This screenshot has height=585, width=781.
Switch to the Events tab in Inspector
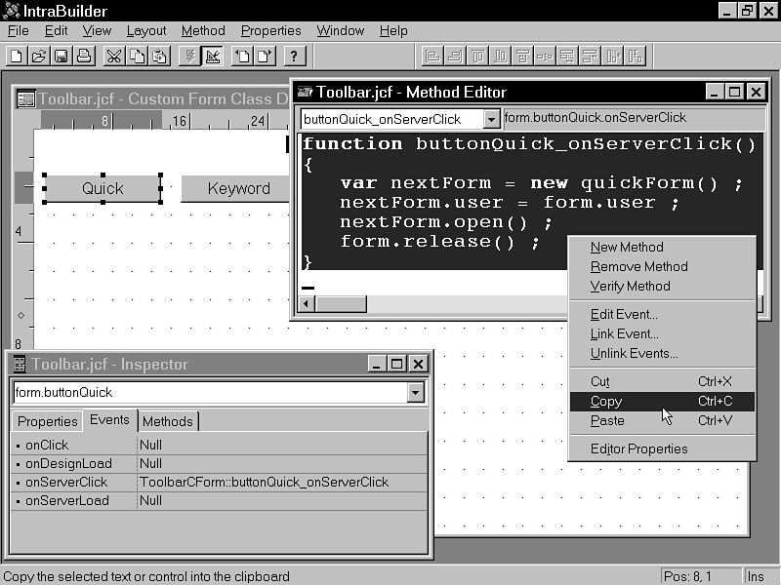click(109, 420)
